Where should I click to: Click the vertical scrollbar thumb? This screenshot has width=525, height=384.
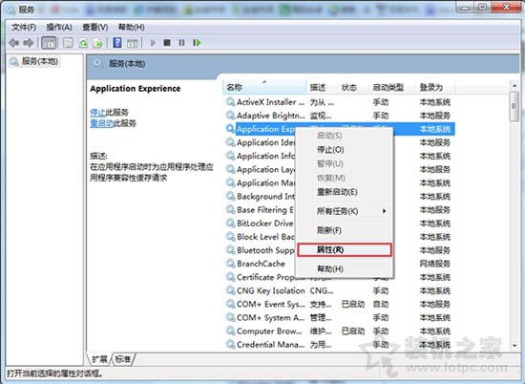click(x=514, y=106)
